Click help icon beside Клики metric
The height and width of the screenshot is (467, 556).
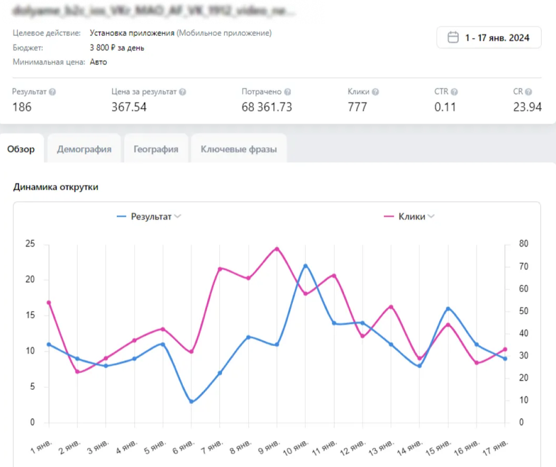pos(375,92)
